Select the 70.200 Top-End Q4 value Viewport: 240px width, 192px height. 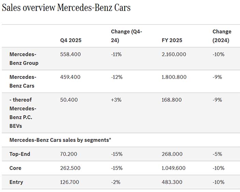[69, 154]
